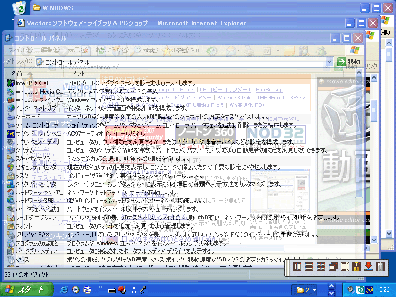Click WinDVD 8 Gold link in IE page

pos(235,97)
